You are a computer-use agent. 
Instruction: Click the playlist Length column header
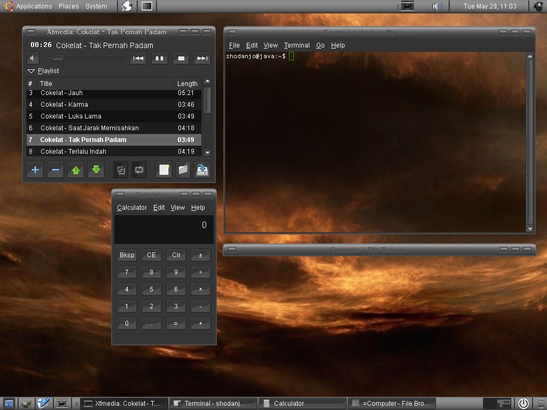(x=187, y=84)
